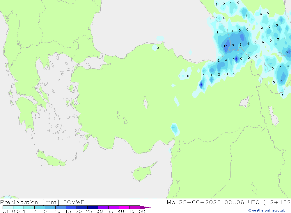Select the 2–5 mm legend color swatch
291x213 pixels.
pyautogui.click(x=40, y=207)
